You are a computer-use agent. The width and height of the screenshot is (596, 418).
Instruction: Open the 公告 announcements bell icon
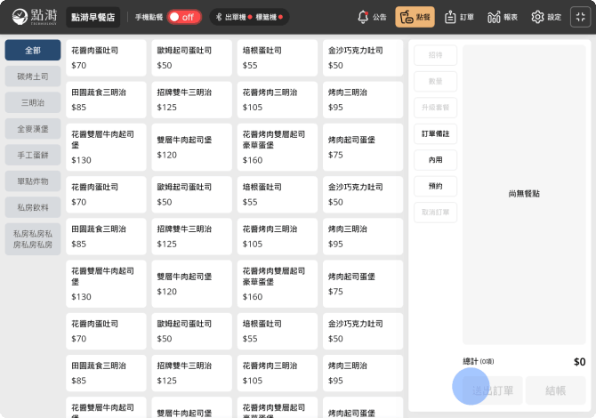click(x=363, y=17)
